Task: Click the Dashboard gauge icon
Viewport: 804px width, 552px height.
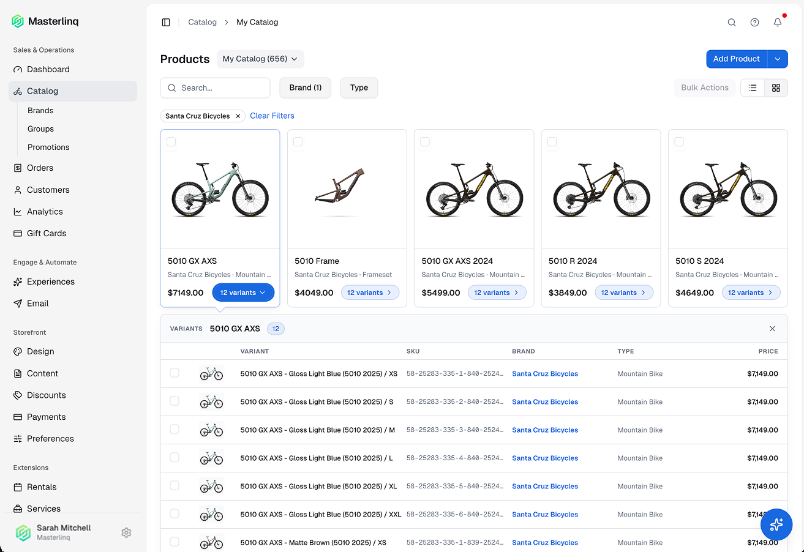Action: click(x=18, y=69)
